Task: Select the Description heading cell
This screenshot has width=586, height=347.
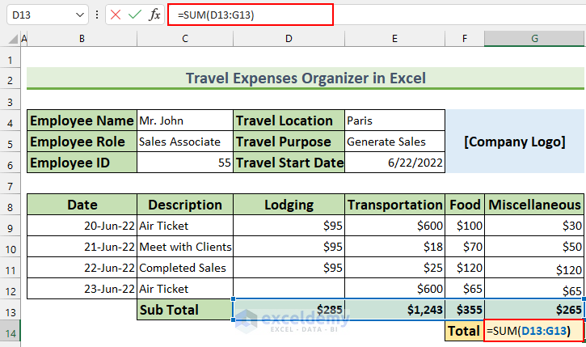Action: point(185,205)
